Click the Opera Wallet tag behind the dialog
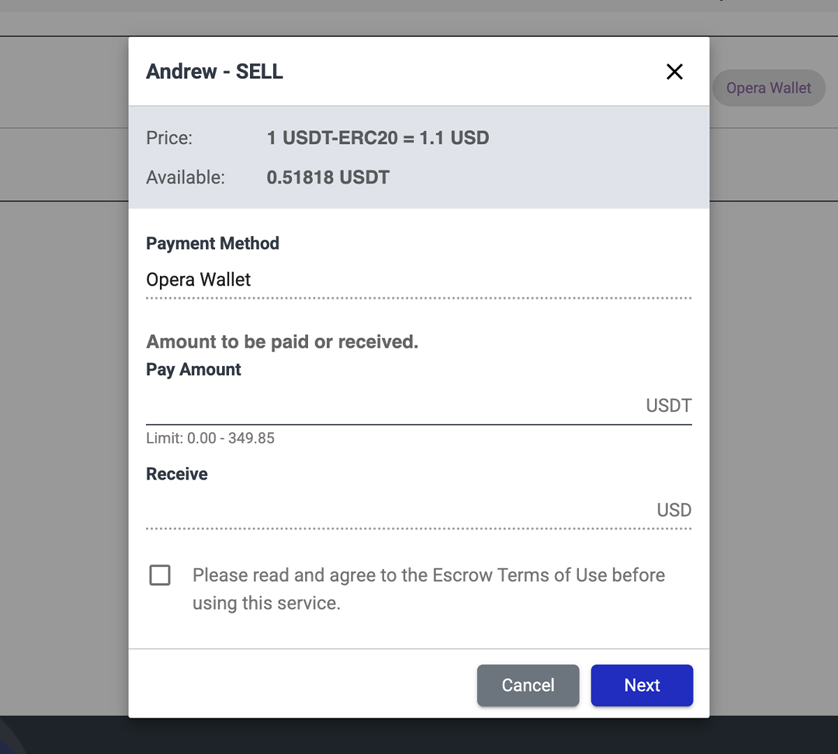This screenshot has height=754, width=838. (x=768, y=88)
